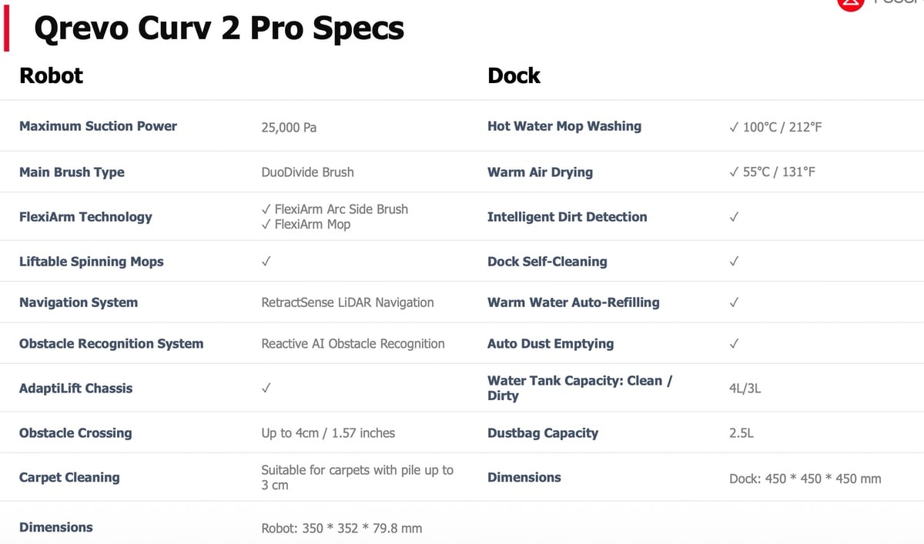Click the Auto Dust Emptying checkmark
Image resolution: width=924 pixels, height=544 pixels.
click(x=734, y=343)
